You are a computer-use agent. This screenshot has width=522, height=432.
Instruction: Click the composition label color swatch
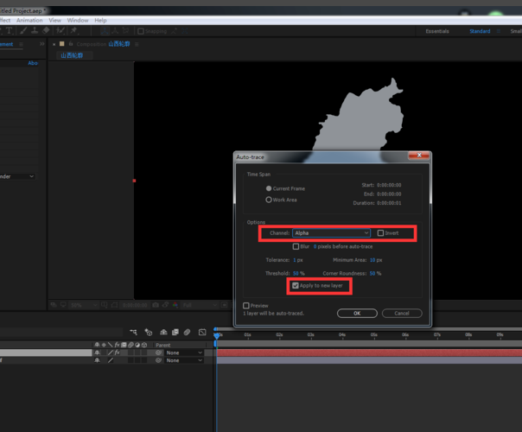click(x=62, y=43)
